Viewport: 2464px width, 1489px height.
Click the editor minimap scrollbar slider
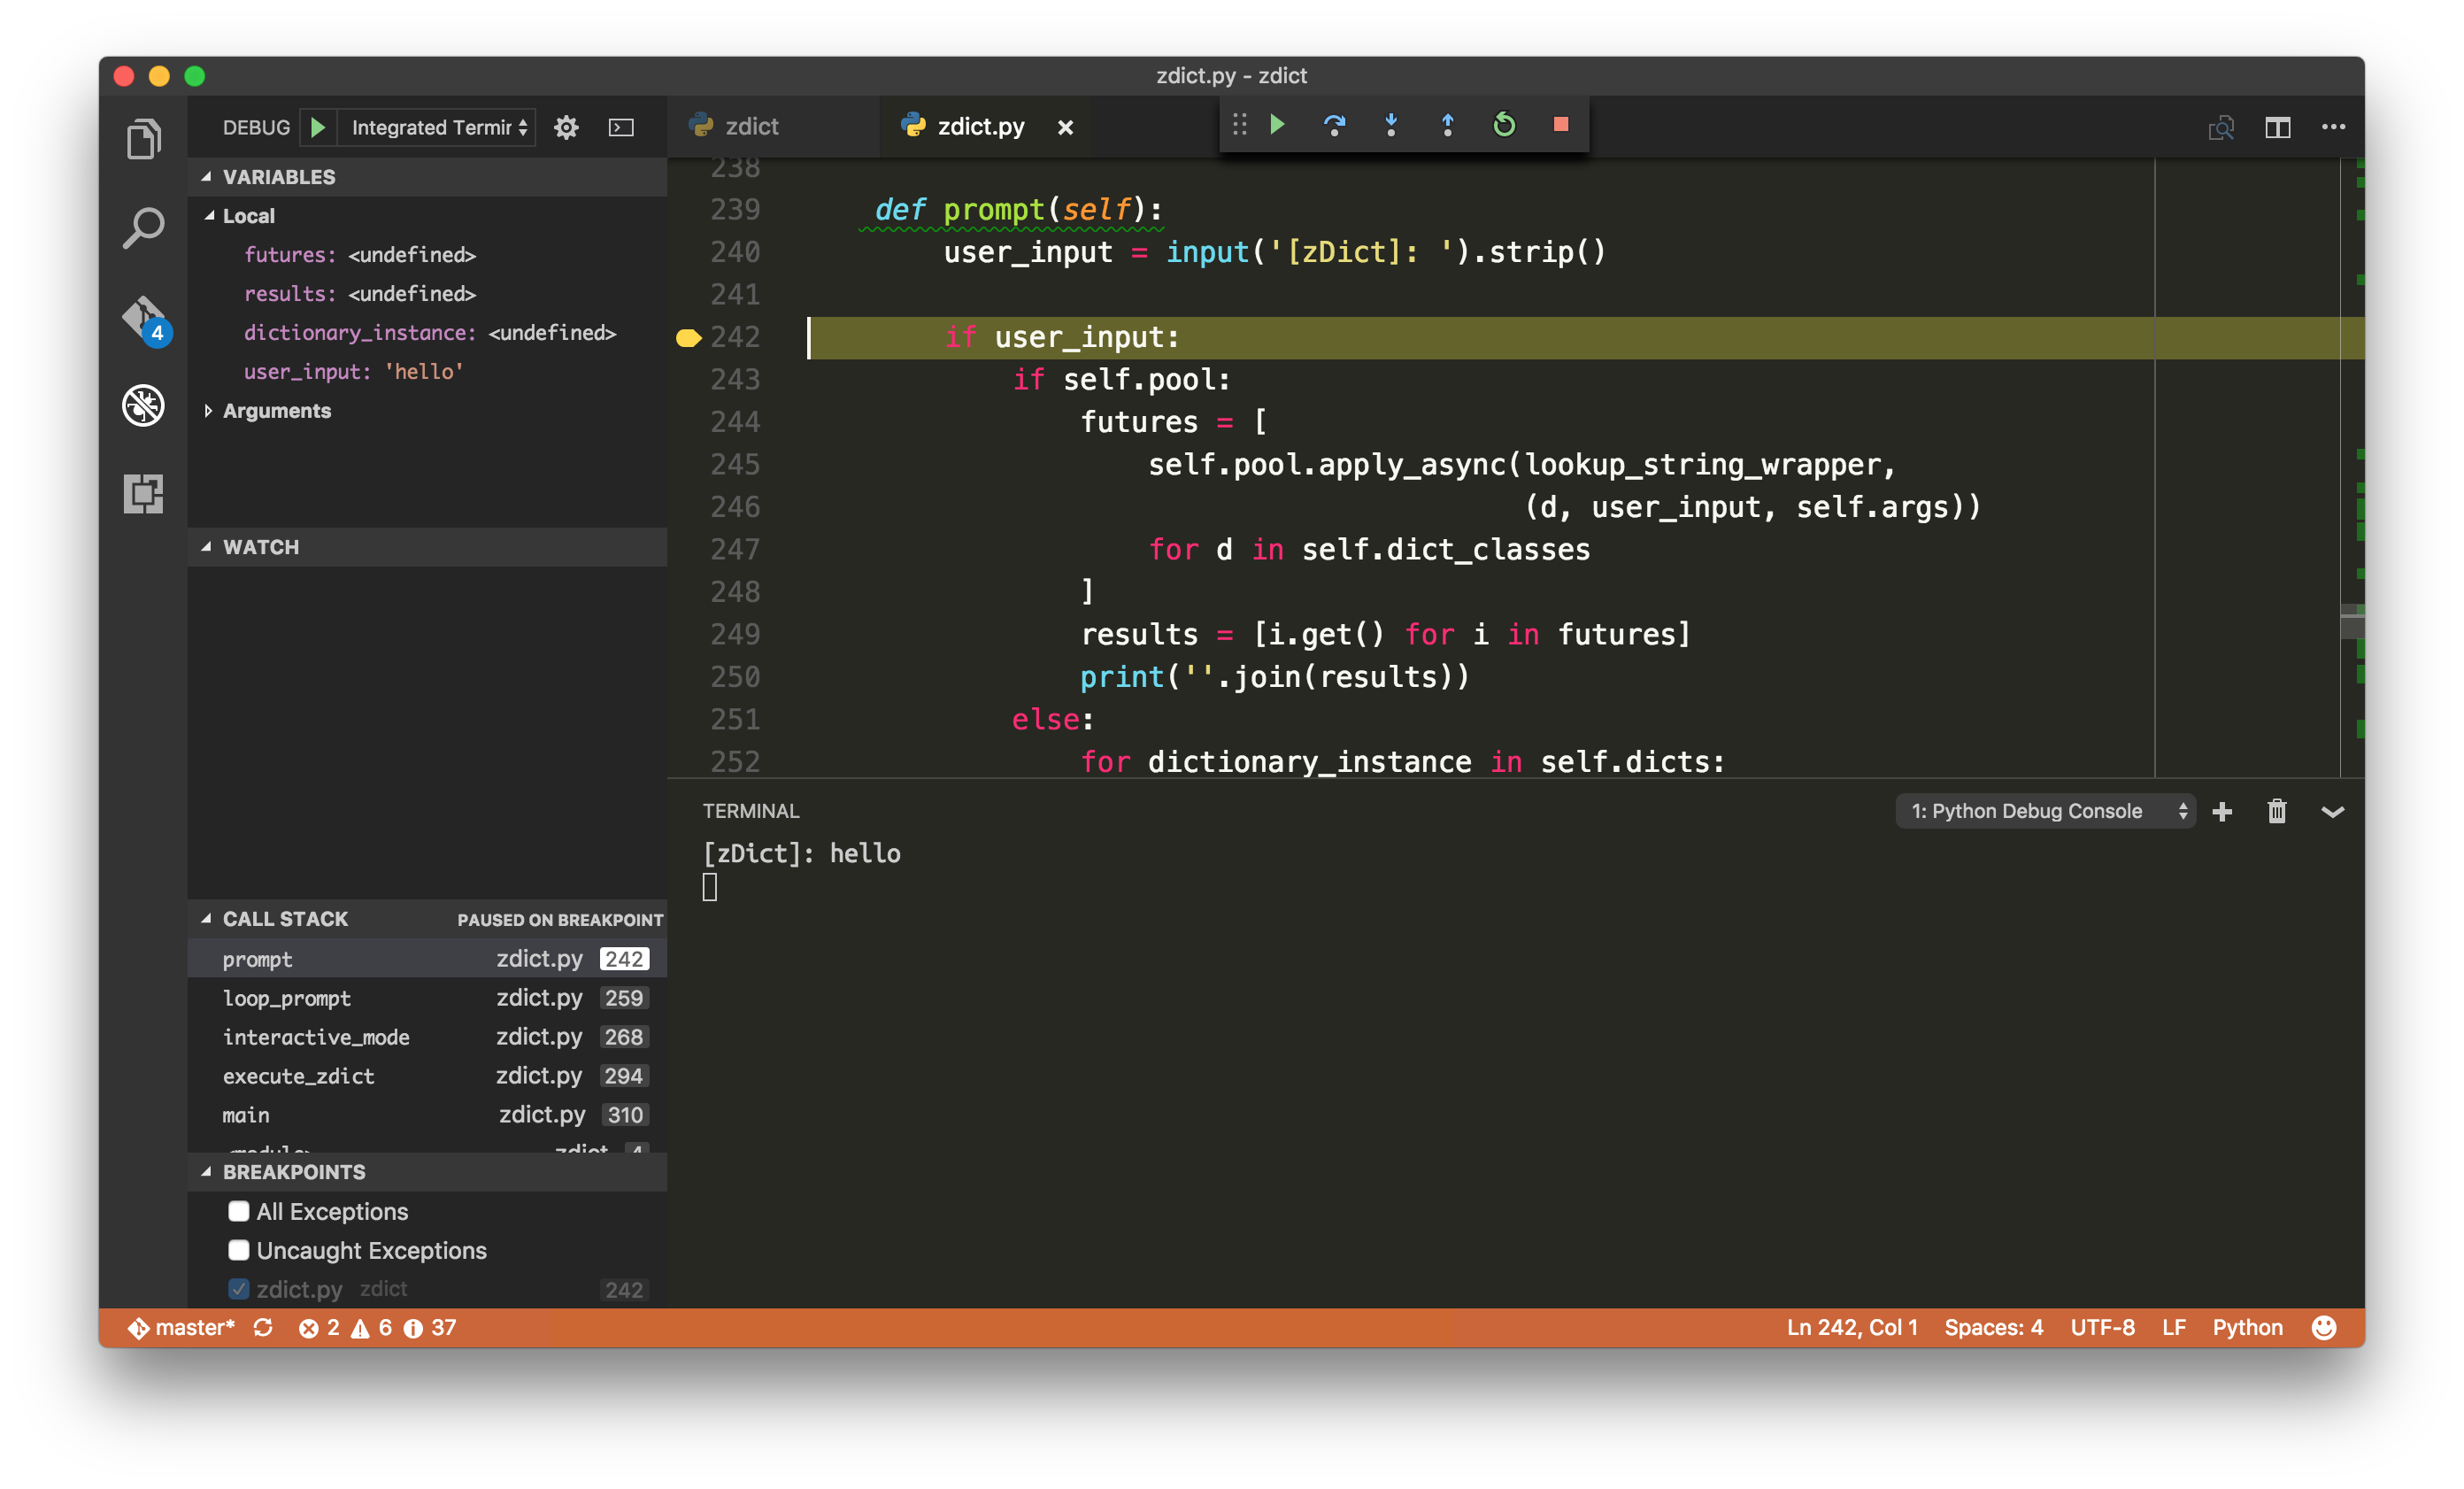[2352, 621]
